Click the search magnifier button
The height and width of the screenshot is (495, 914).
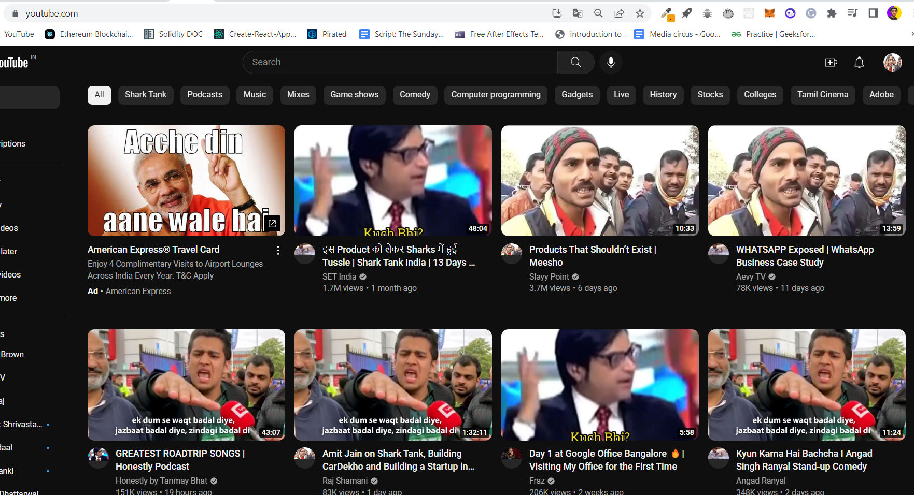(575, 62)
